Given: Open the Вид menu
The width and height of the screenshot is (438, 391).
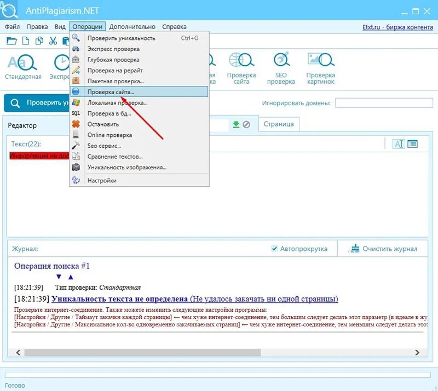Looking at the screenshot, I should coord(60,27).
